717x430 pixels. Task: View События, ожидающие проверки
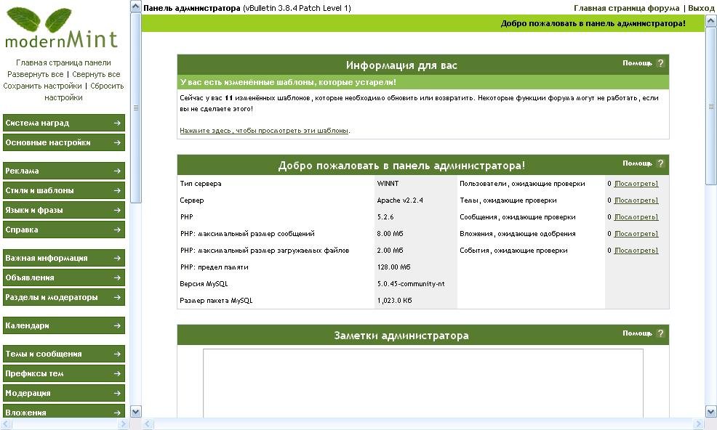tap(636, 251)
